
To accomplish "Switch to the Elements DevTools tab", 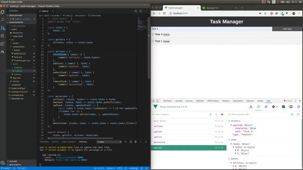I will point(167,101).
